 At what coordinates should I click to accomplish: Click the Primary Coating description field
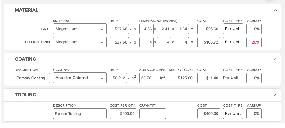click(x=32, y=78)
